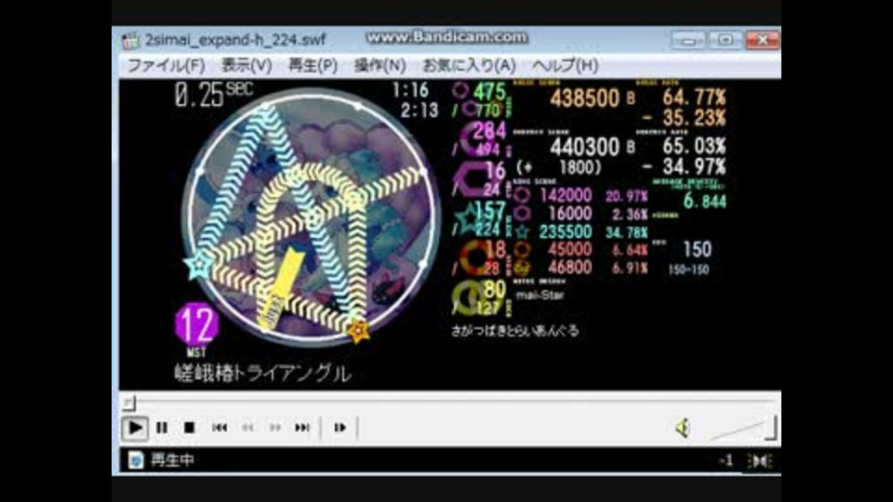
Task: Click the 6.844 green value
Action: [705, 201]
